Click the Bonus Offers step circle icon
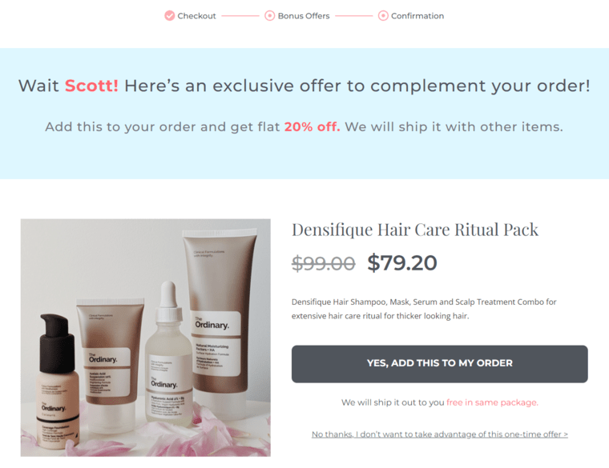Image resolution: width=609 pixels, height=468 pixels. click(x=269, y=15)
